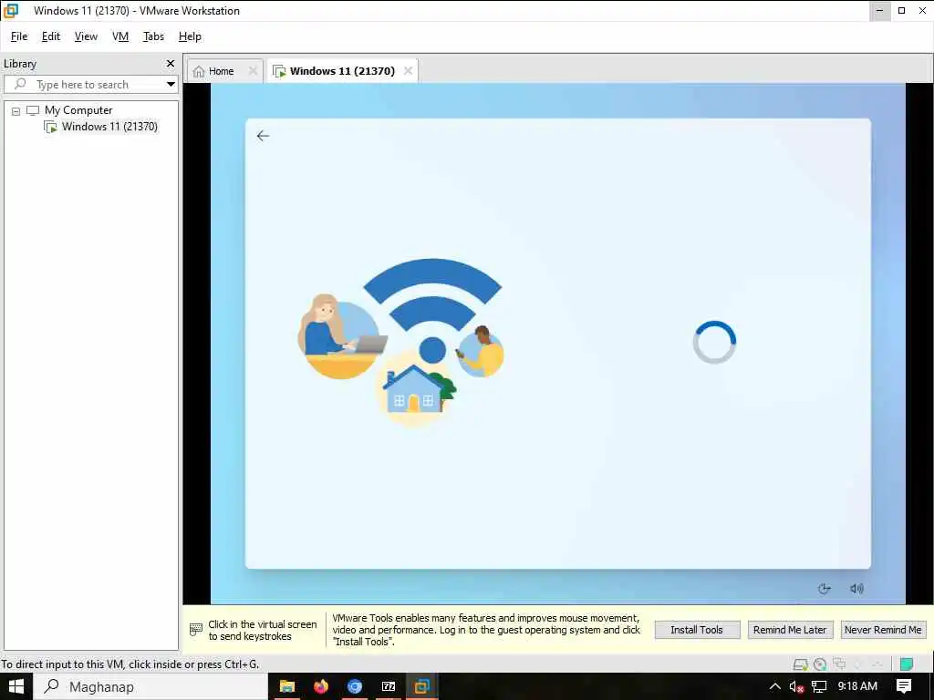Click the green message log icon
The width and height of the screenshot is (934, 700).
click(907, 664)
